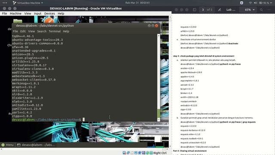Click the search magnifier icon in PDF viewer
The image size is (275, 155).
pyautogui.click(x=261, y=9)
